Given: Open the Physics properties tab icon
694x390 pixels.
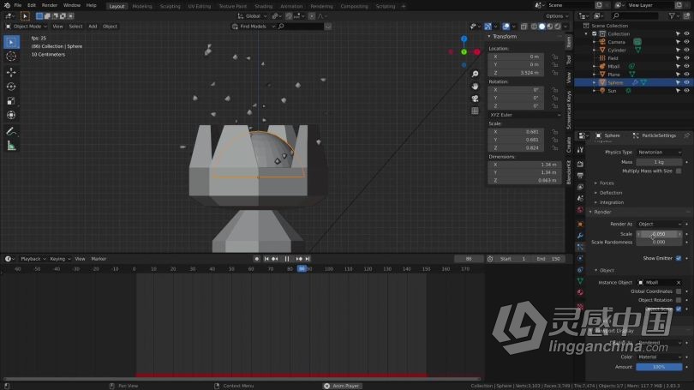Looking at the screenshot, I should 580,259.
